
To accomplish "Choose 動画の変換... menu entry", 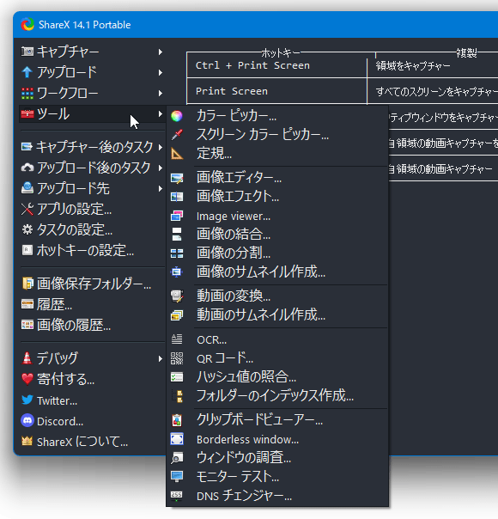I will point(277,296).
